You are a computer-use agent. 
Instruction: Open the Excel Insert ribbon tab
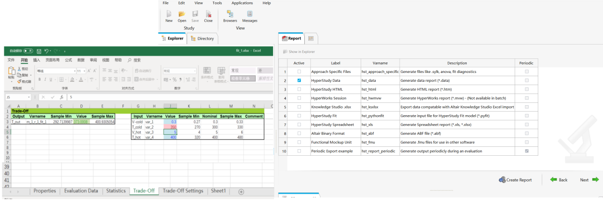click(x=36, y=60)
